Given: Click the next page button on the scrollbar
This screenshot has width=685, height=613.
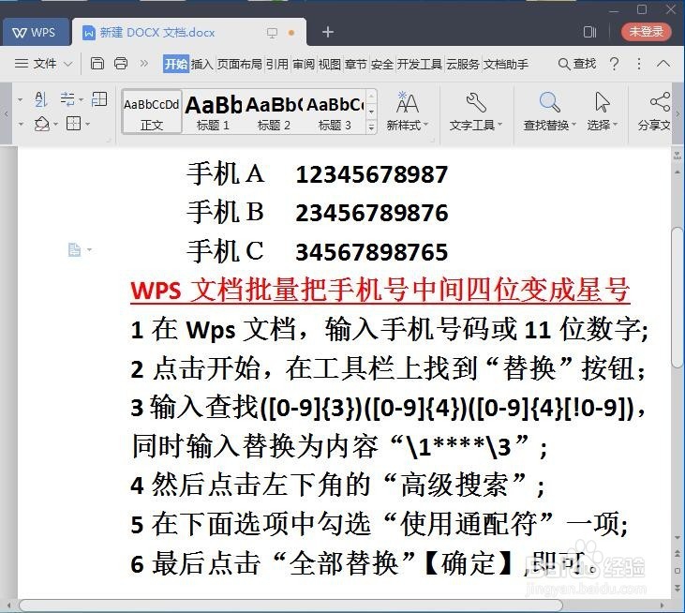Looking at the screenshot, I should 678,587.
